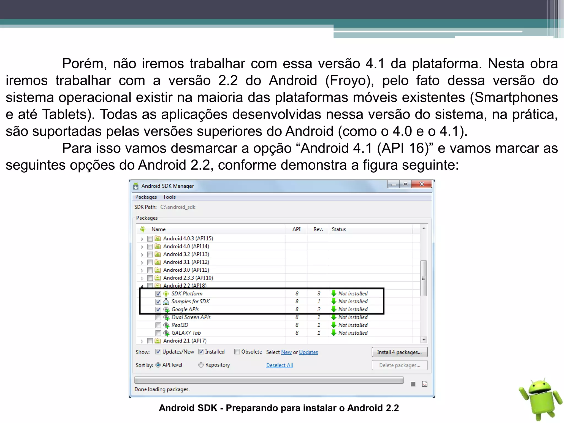Click the green arrow in GALAXY Tab status
The height and width of the screenshot is (423, 564).
pyautogui.click(x=334, y=333)
